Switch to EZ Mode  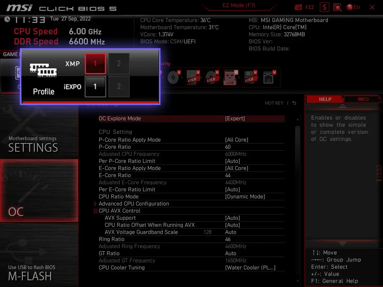click(239, 6)
